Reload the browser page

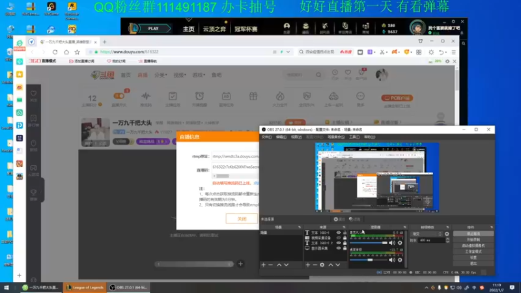click(x=55, y=52)
